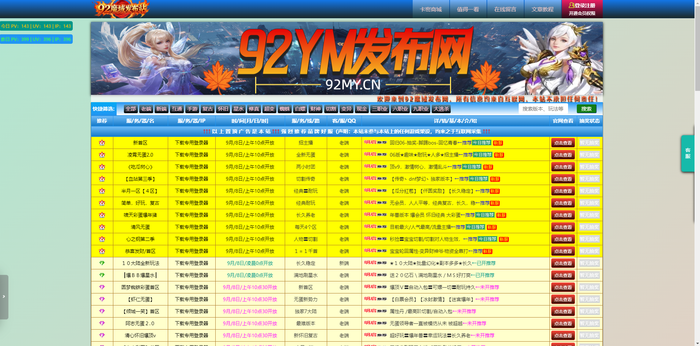Filter servers by 大逃杀
The height and width of the screenshot is (346, 700).
[441, 109]
